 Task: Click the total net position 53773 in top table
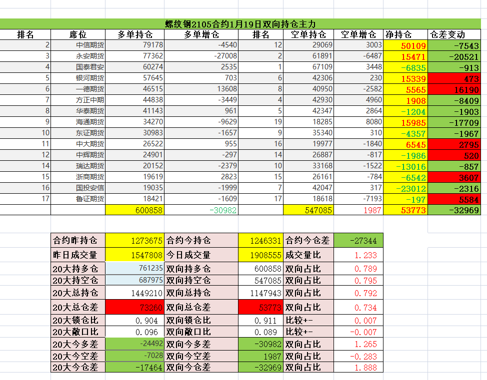pyautogui.click(x=405, y=210)
